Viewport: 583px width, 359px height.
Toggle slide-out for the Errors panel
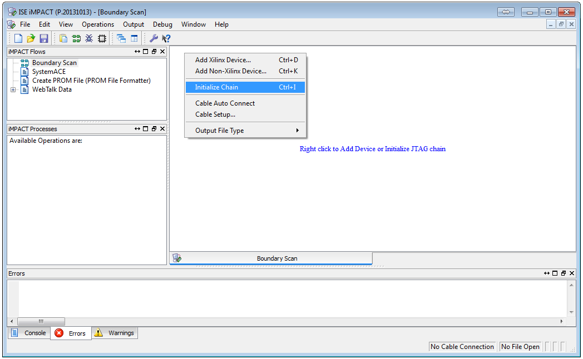pyautogui.click(x=546, y=273)
